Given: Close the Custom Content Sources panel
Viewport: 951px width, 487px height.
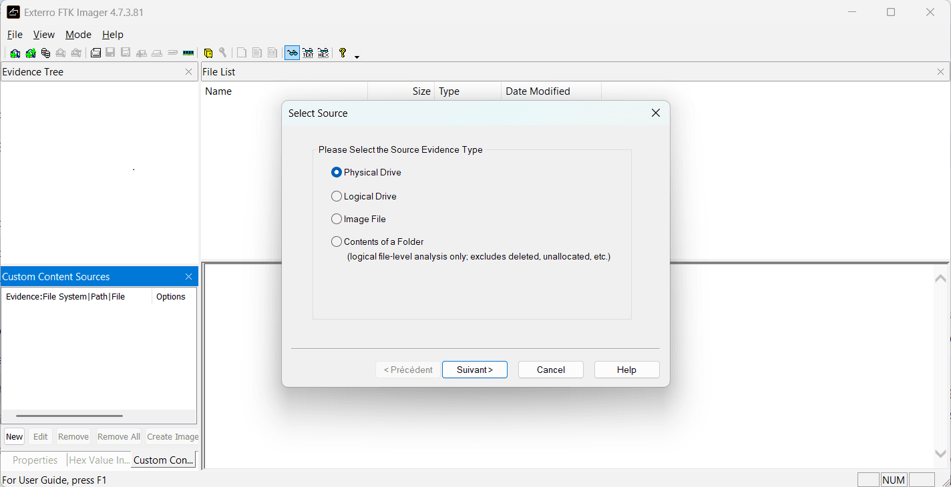Looking at the screenshot, I should [189, 277].
